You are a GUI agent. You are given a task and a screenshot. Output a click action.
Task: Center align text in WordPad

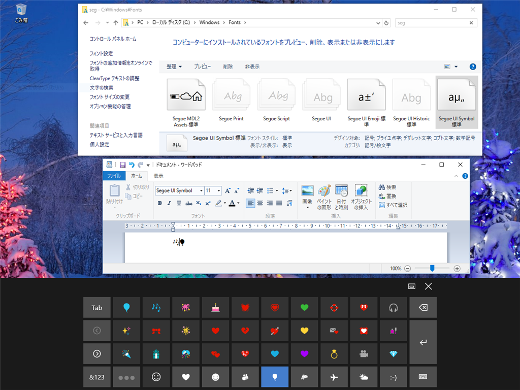click(260, 203)
